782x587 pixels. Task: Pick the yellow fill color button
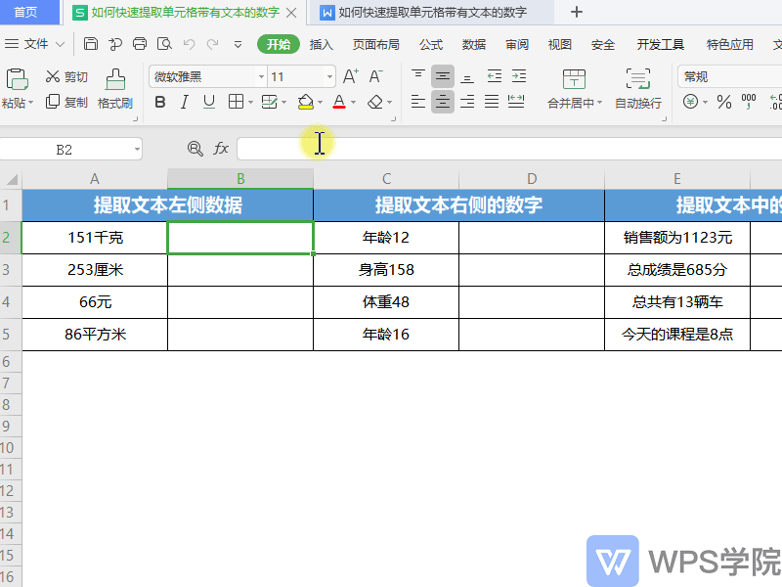pyautogui.click(x=305, y=103)
